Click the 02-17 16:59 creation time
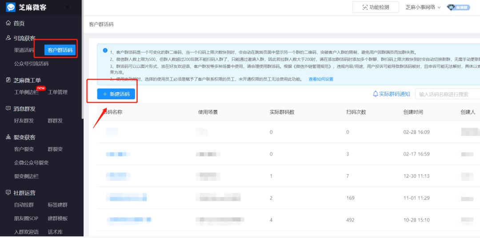Screen dimensions: 480x238 coord(416,154)
